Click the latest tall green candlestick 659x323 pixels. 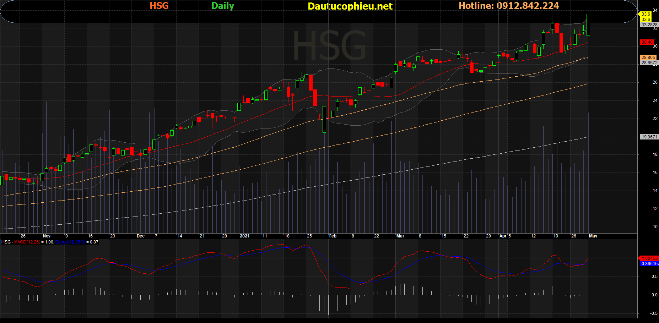tap(588, 25)
